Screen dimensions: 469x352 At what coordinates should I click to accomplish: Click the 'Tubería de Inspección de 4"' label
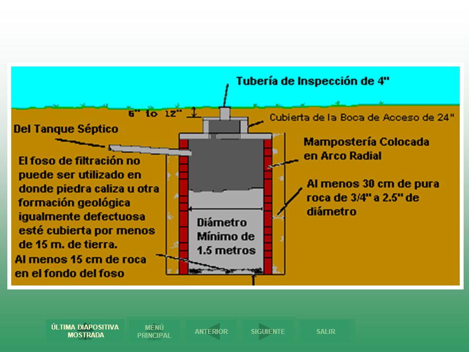tap(313, 81)
